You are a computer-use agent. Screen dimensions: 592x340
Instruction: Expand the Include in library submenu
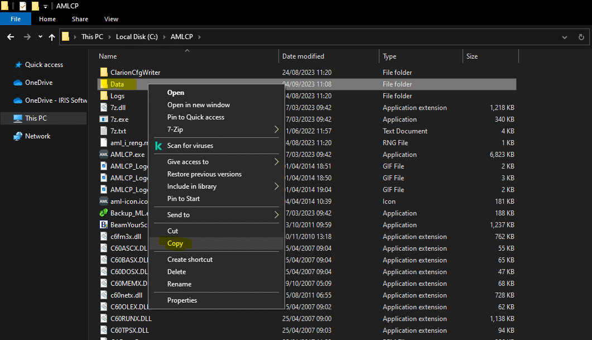tap(216, 186)
